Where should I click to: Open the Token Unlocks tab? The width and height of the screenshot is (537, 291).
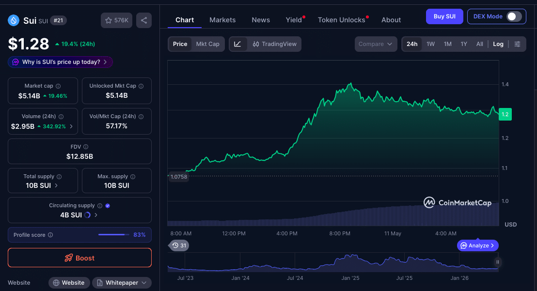[x=342, y=20]
